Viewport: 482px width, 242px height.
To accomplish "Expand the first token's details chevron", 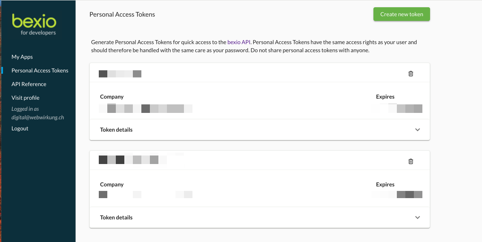I will click(417, 130).
